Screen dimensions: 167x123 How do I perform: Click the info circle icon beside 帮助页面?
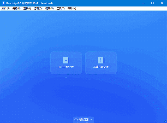point(76,120)
